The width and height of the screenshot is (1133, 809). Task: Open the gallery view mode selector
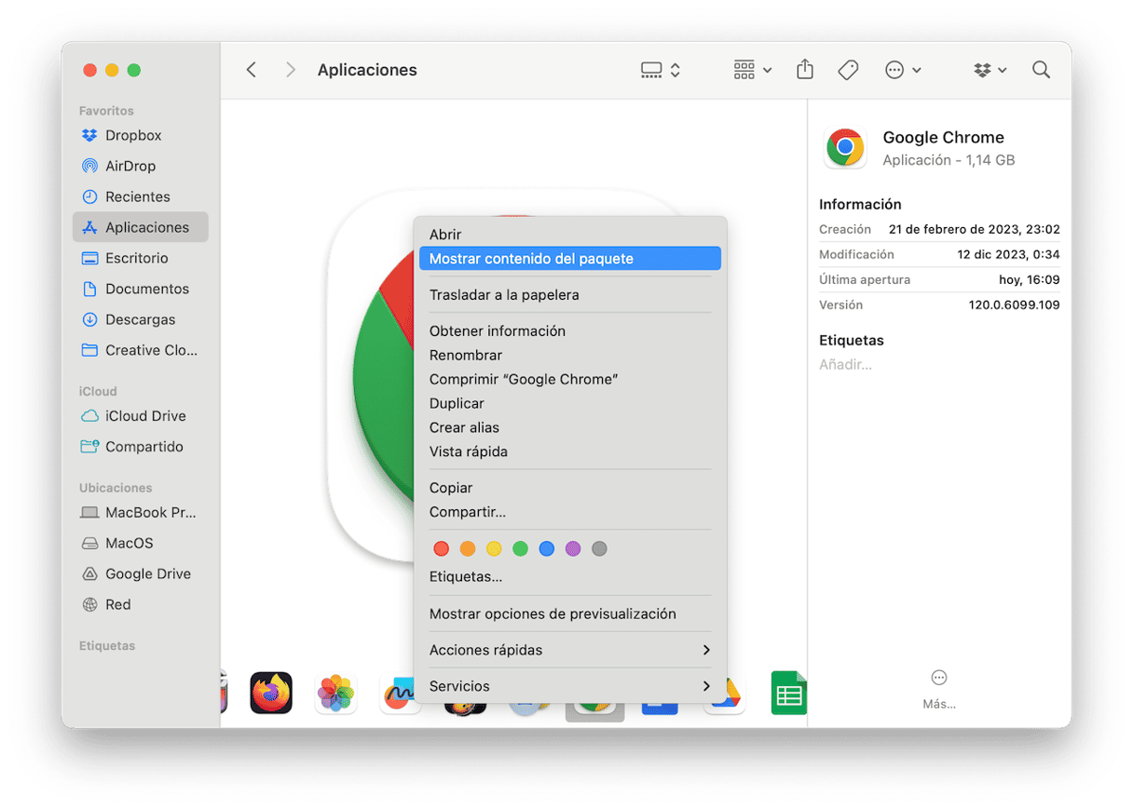tap(661, 70)
